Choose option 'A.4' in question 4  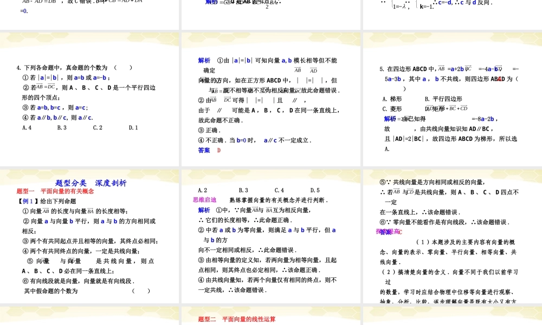[27, 127]
